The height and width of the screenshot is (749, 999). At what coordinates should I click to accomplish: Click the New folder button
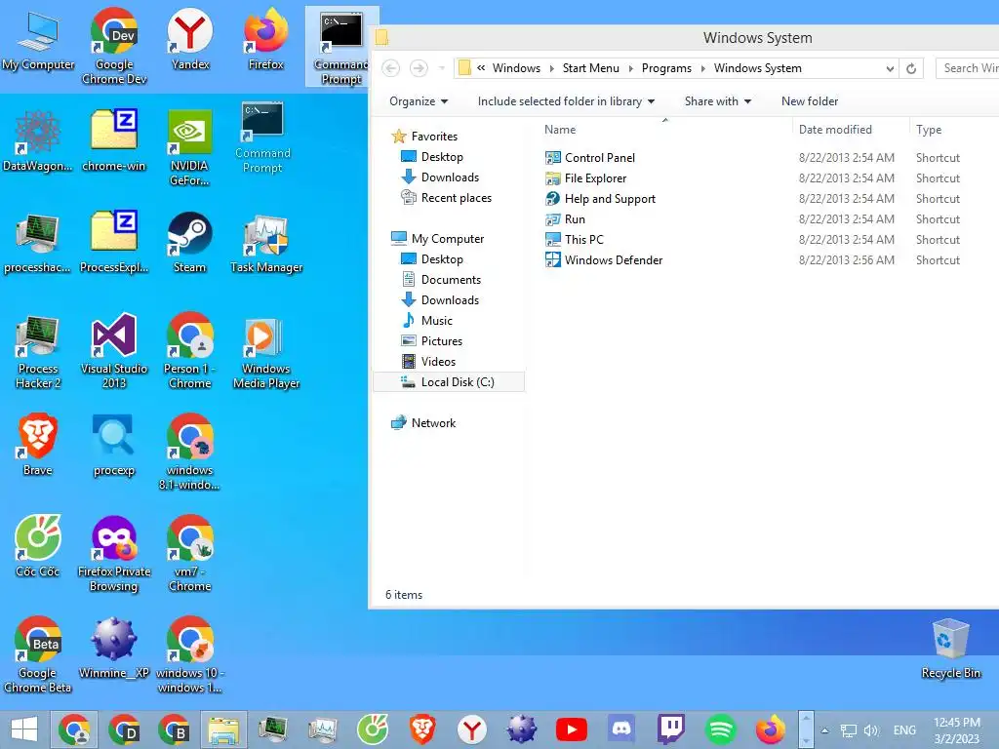pyautogui.click(x=810, y=101)
